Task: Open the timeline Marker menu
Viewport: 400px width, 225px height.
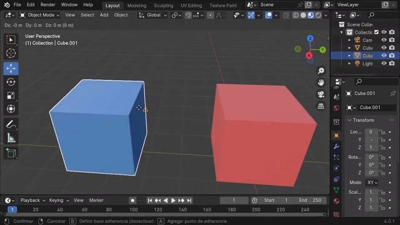Action: (96, 200)
